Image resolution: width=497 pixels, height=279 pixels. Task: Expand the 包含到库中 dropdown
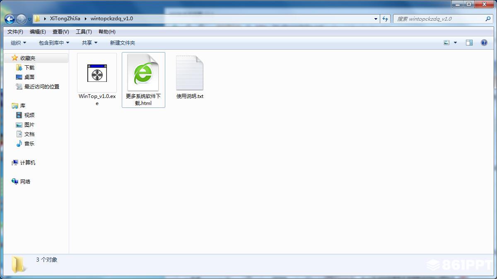tap(54, 43)
